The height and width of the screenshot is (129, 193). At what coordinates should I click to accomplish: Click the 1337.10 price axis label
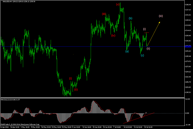click(x=188, y=10)
